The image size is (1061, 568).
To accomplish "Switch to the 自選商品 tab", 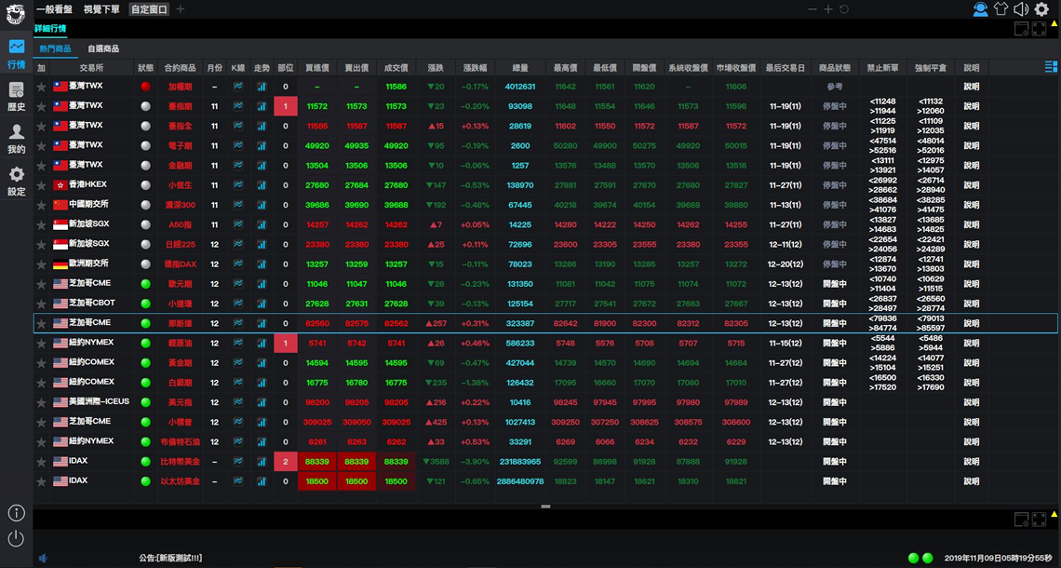I will 103,48.
